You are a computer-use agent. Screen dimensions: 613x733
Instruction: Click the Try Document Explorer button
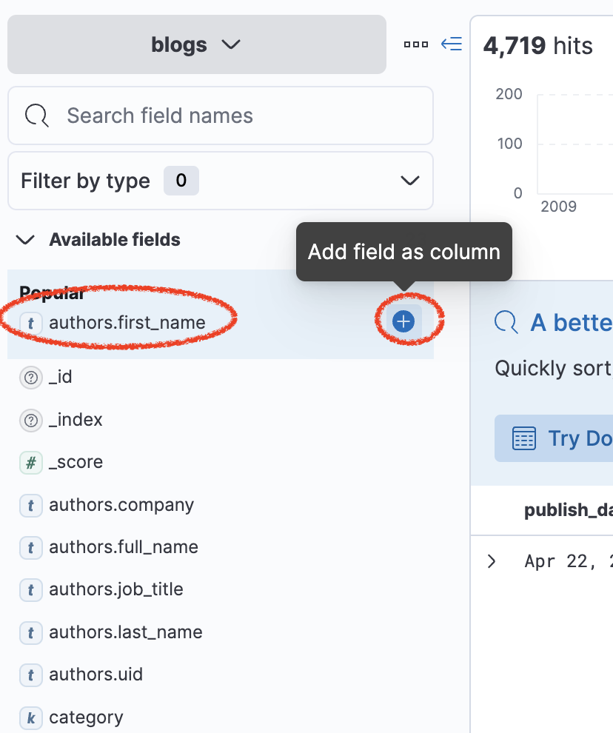click(x=554, y=438)
